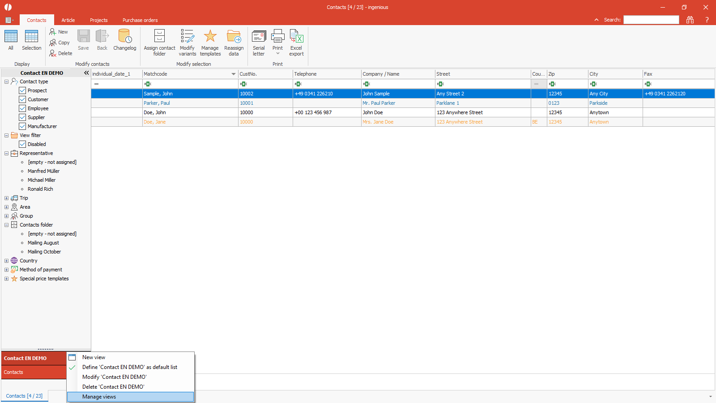Select Manage views from context menu
Viewport: 716px width, 403px height.
pyautogui.click(x=99, y=397)
